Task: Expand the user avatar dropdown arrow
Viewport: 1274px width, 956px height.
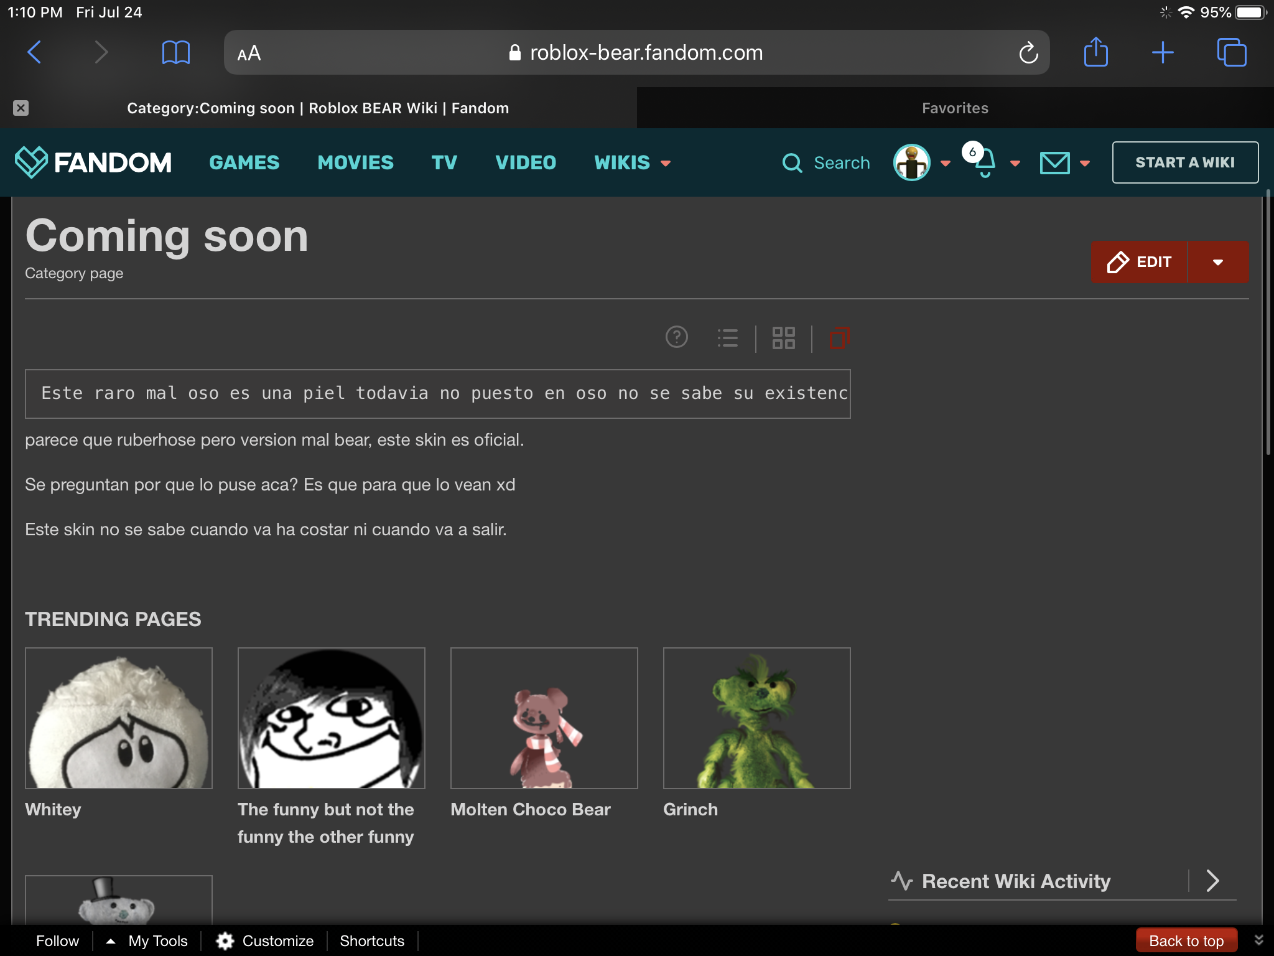Action: coord(946,164)
